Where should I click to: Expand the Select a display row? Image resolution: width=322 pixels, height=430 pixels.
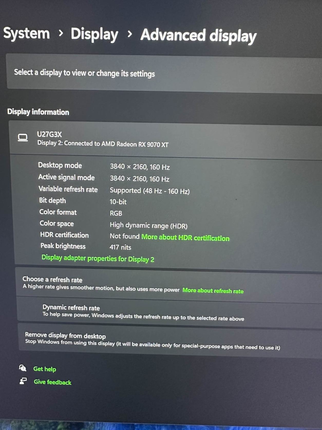[164, 73]
